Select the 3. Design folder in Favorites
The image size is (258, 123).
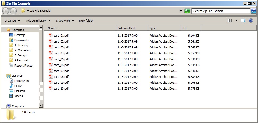point(21,55)
